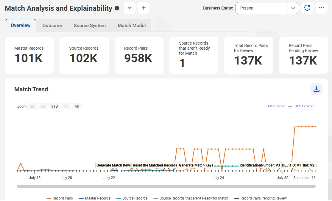Open the more options ellipsis menu
Viewport: 332px width, 201px height.
[322, 8]
